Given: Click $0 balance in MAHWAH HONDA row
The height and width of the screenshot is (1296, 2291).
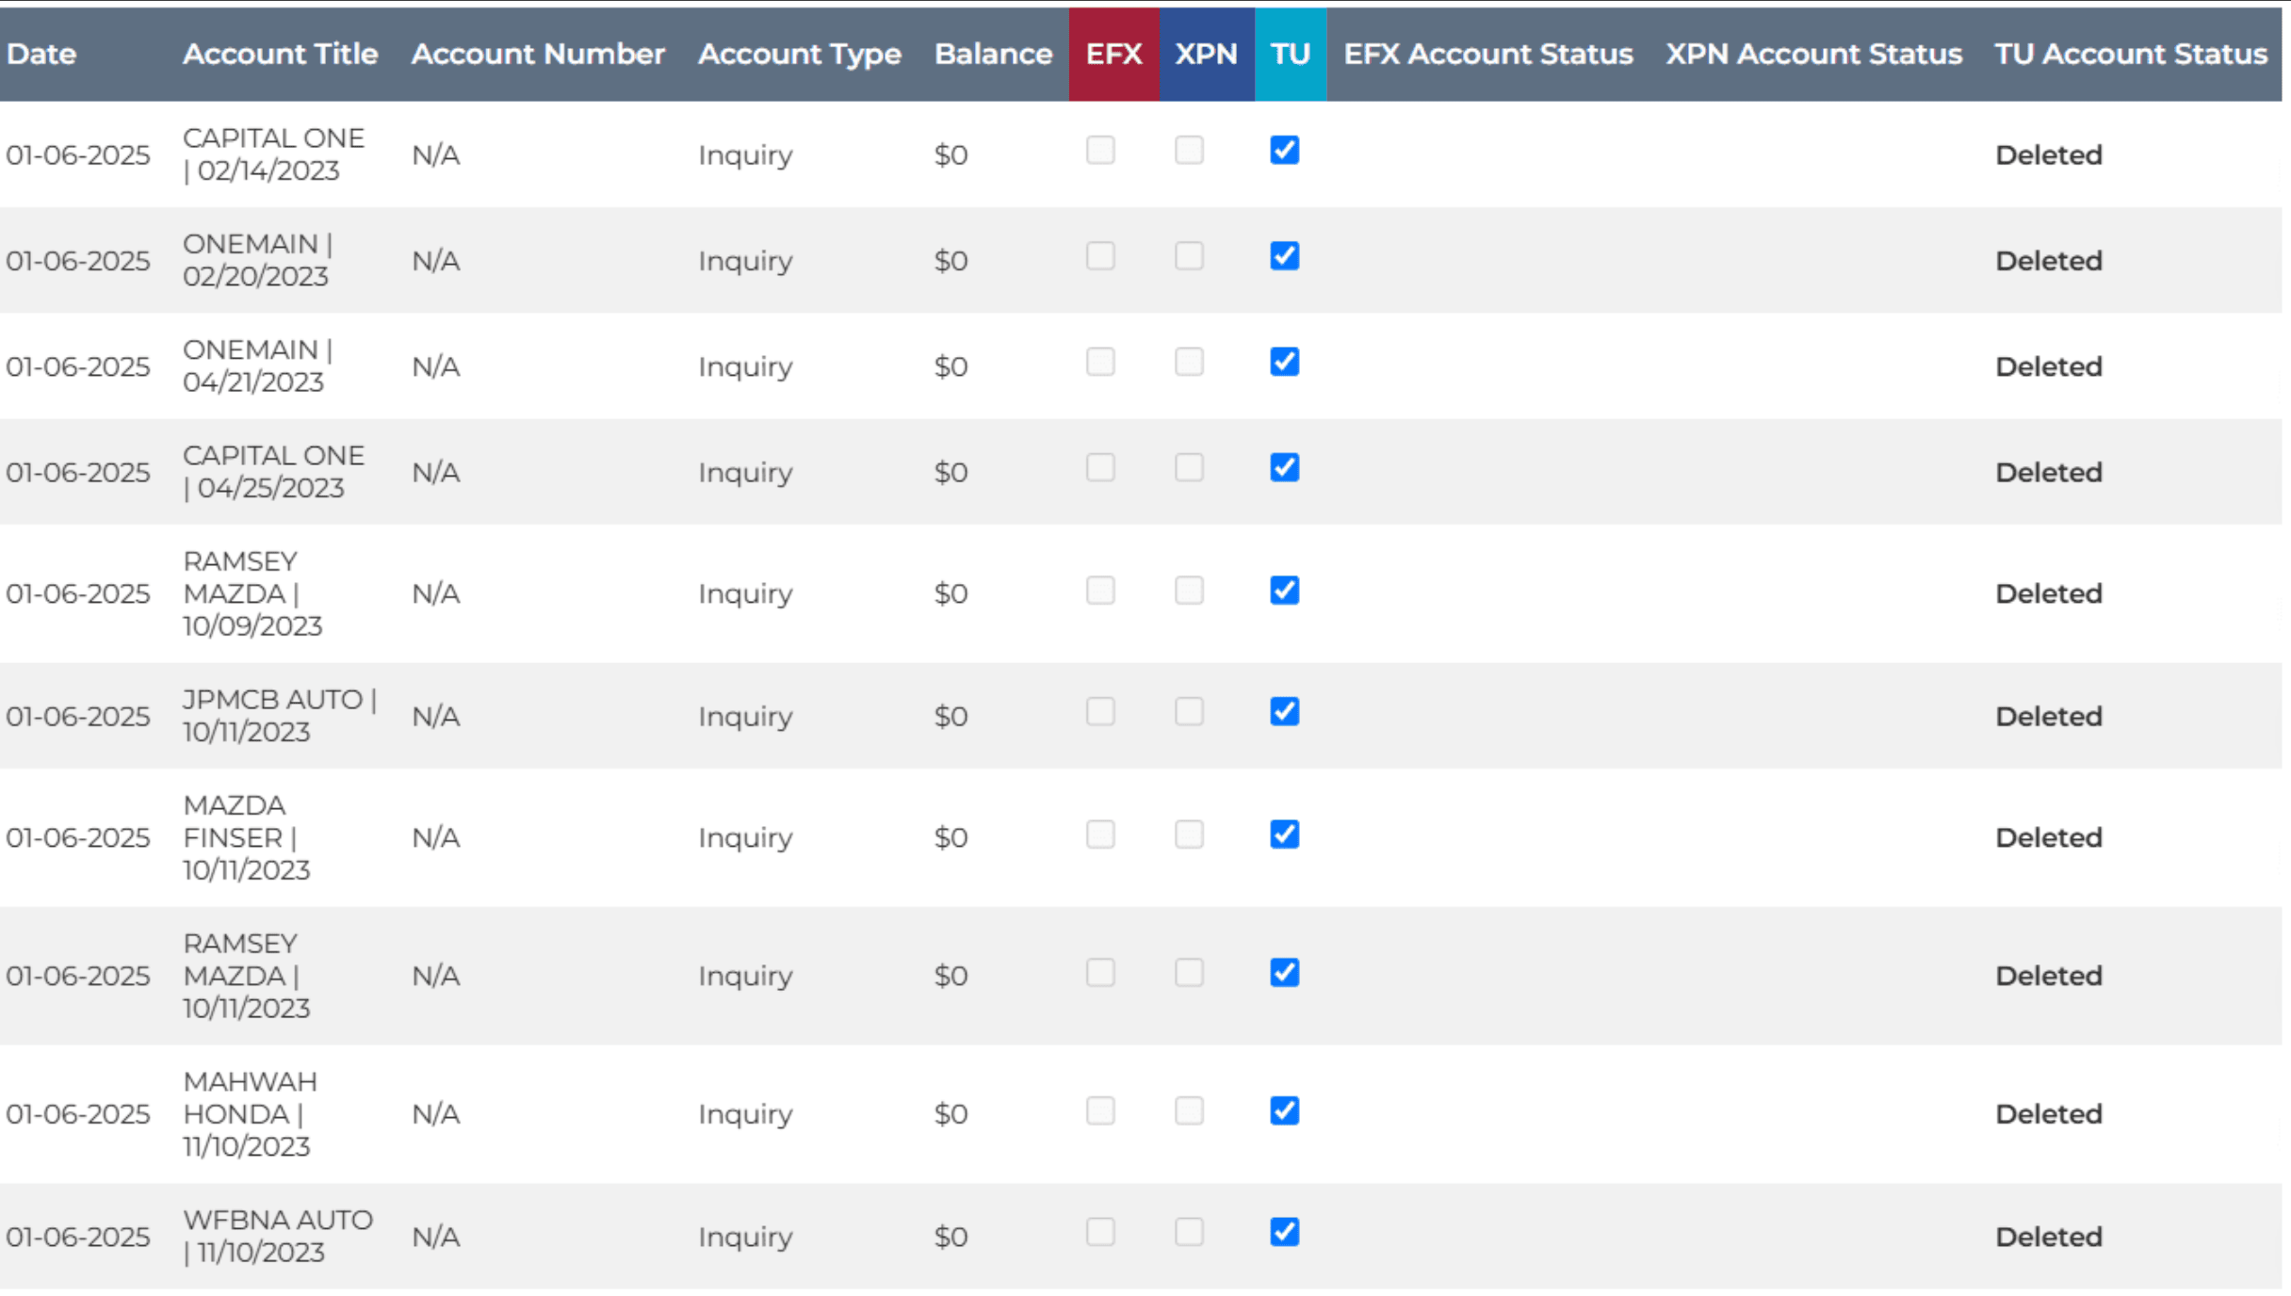Looking at the screenshot, I should point(951,1114).
